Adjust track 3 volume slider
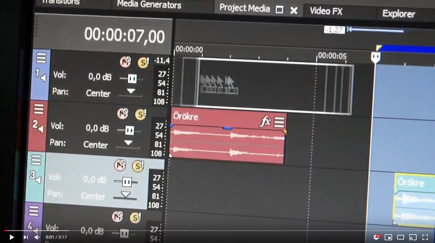This screenshot has height=243, width=435. pos(126,182)
